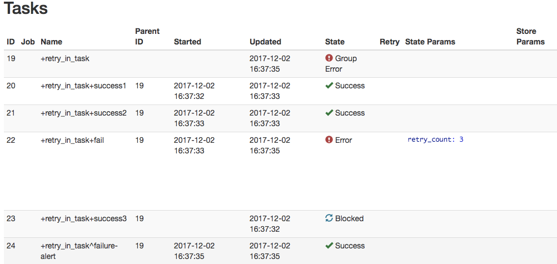The height and width of the screenshot is (264, 557).
Task: Click the State Params column header
Action: (430, 42)
